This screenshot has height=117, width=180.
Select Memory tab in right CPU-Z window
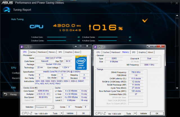coord(126,52)
